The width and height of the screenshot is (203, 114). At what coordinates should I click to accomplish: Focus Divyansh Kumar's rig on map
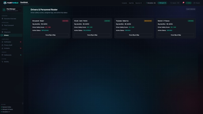50,35
